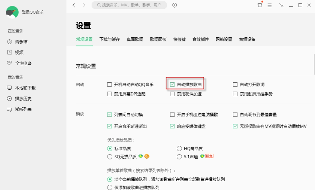This screenshot has width=315, height=190.
Task: Switch to 下载与缓存 tab
Action: click(110, 39)
